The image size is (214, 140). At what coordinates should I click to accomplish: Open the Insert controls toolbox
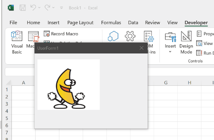(x=170, y=42)
